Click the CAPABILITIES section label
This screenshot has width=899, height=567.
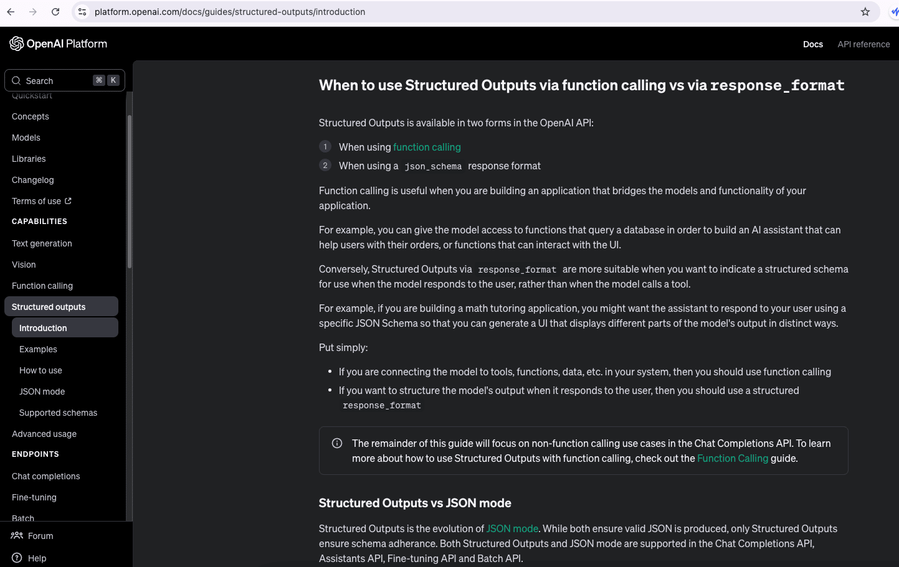coord(39,222)
